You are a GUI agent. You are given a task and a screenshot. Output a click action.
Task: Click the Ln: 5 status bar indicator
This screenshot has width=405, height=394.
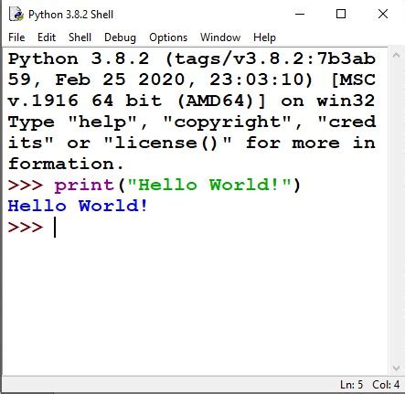tap(352, 385)
